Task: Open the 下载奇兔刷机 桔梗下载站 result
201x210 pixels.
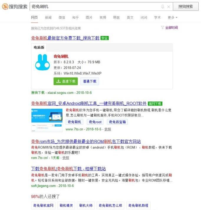Action: [68, 168]
